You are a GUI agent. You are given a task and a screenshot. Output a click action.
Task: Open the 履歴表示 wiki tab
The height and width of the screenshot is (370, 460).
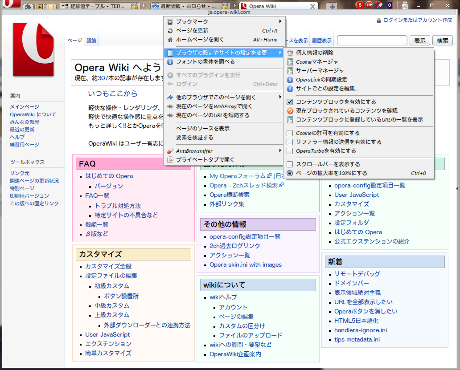pyautogui.click(x=321, y=41)
